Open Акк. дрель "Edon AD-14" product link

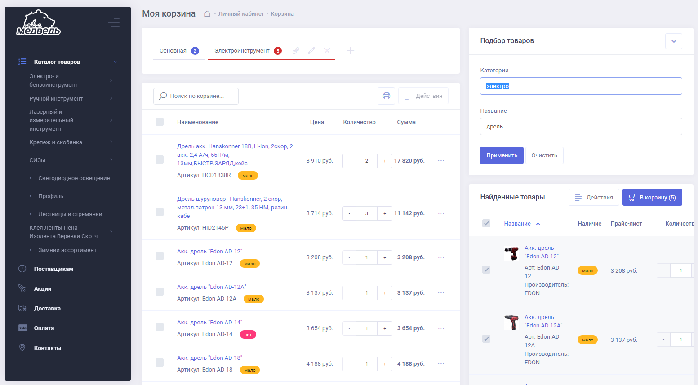click(209, 323)
